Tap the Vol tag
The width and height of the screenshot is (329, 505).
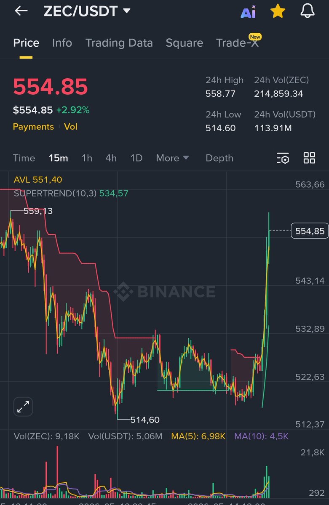point(71,127)
